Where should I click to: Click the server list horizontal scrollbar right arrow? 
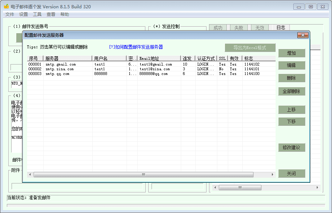(273, 174)
